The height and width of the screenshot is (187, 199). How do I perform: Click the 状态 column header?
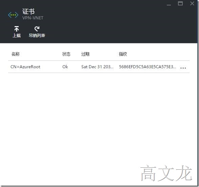pyautogui.click(x=66, y=54)
